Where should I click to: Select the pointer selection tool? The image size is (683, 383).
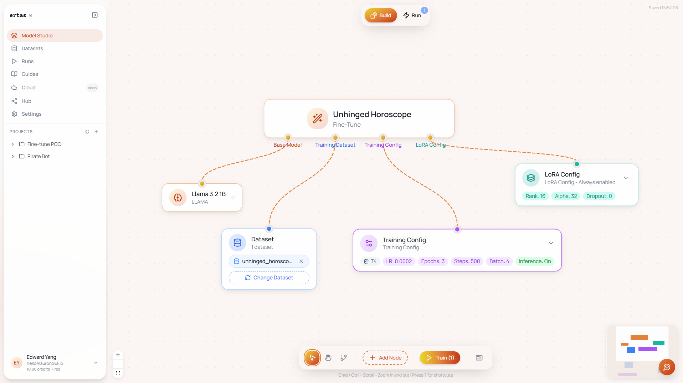click(312, 358)
